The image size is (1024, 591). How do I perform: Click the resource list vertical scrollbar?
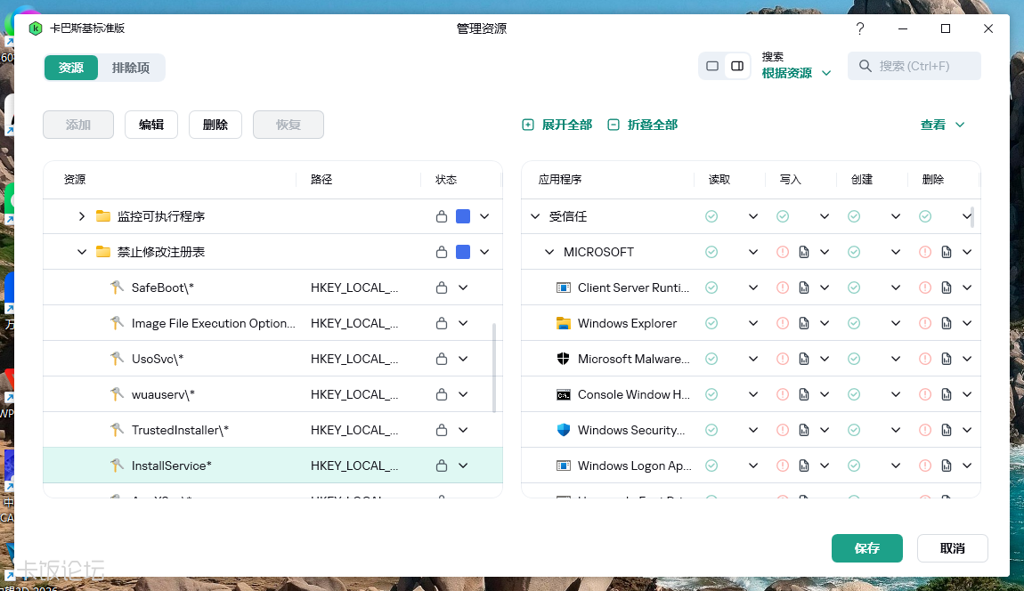(493, 368)
